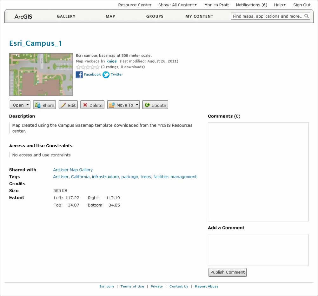Click Sign Out

click(x=302, y=5)
